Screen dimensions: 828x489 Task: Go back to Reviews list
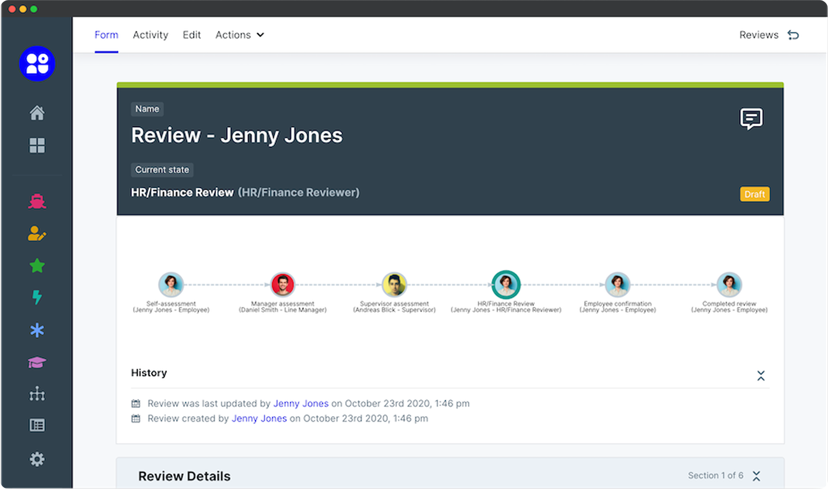coord(768,35)
